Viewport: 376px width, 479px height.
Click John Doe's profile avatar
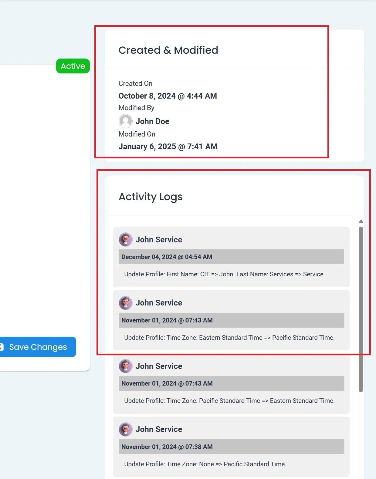point(125,121)
